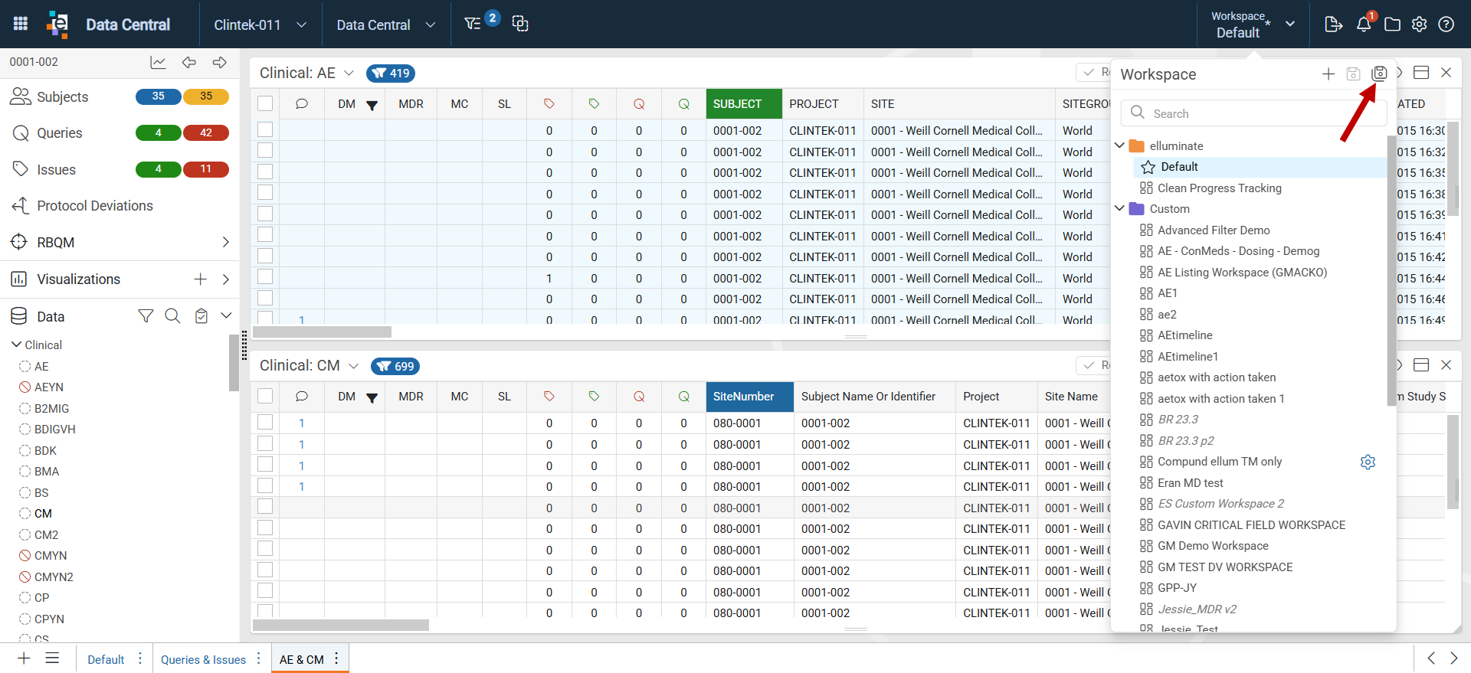
Task: Tick the first row checkbox in AE table
Action: pyautogui.click(x=265, y=129)
